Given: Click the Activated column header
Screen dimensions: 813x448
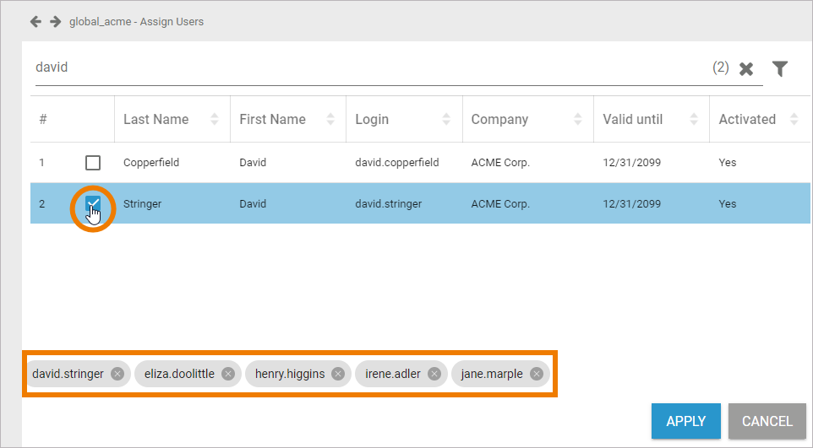Looking at the screenshot, I should pos(747,120).
